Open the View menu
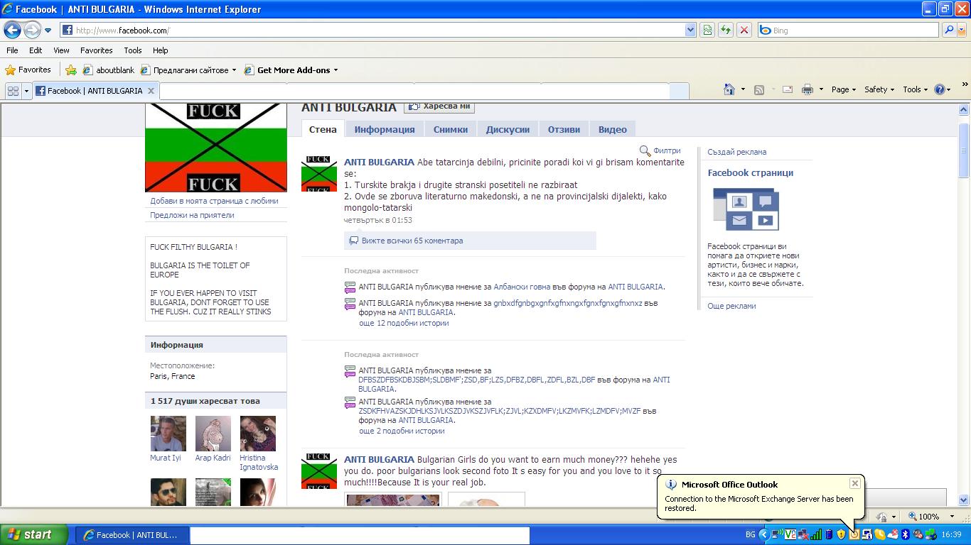971x545 pixels. point(61,50)
